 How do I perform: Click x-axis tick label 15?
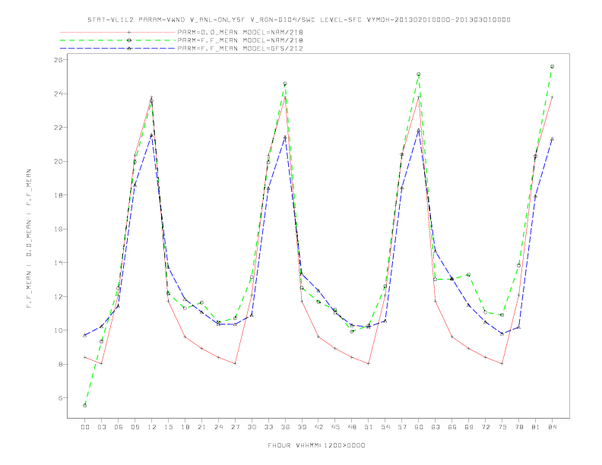(168, 427)
